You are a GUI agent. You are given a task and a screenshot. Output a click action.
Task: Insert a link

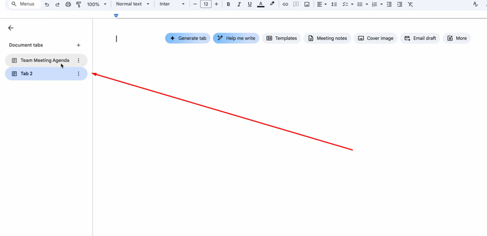click(x=285, y=4)
